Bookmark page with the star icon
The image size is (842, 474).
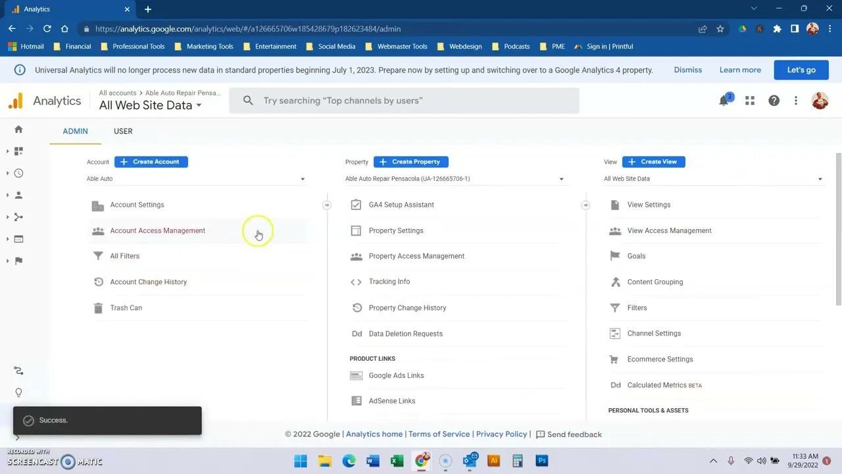pyautogui.click(x=720, y=29)
